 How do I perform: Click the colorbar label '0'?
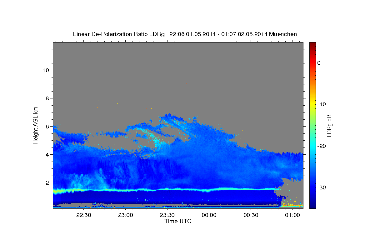coord(319,63)
